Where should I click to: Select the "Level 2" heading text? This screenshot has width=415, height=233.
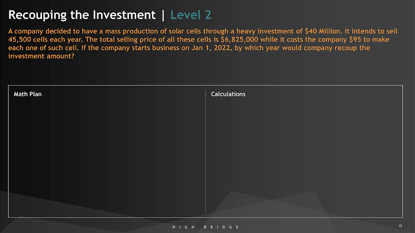coord(191,15)
